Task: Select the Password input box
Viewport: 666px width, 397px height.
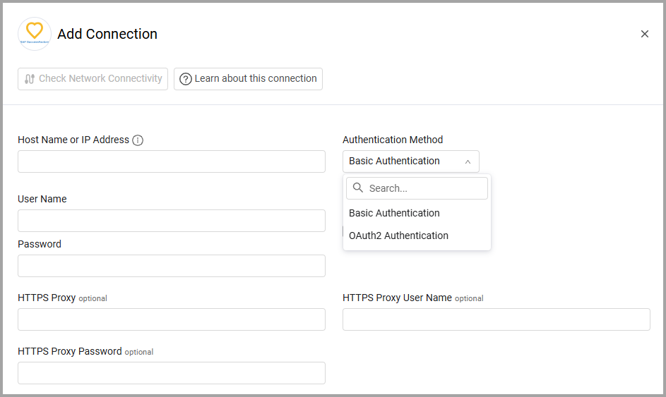Action: tap(172, 266)
